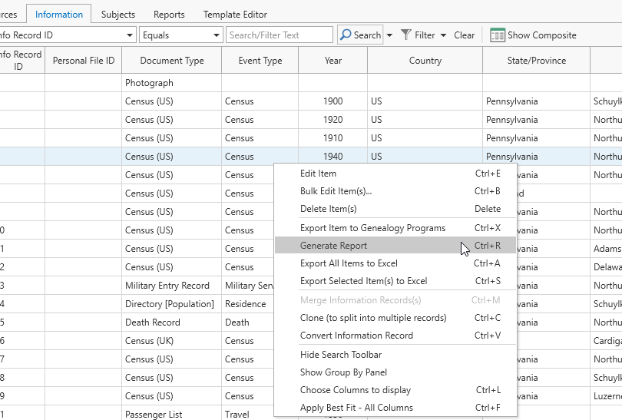Screen dimensions: 622x420
Task: Switch to the Subjects tab
Action: [x=117, y=15]
